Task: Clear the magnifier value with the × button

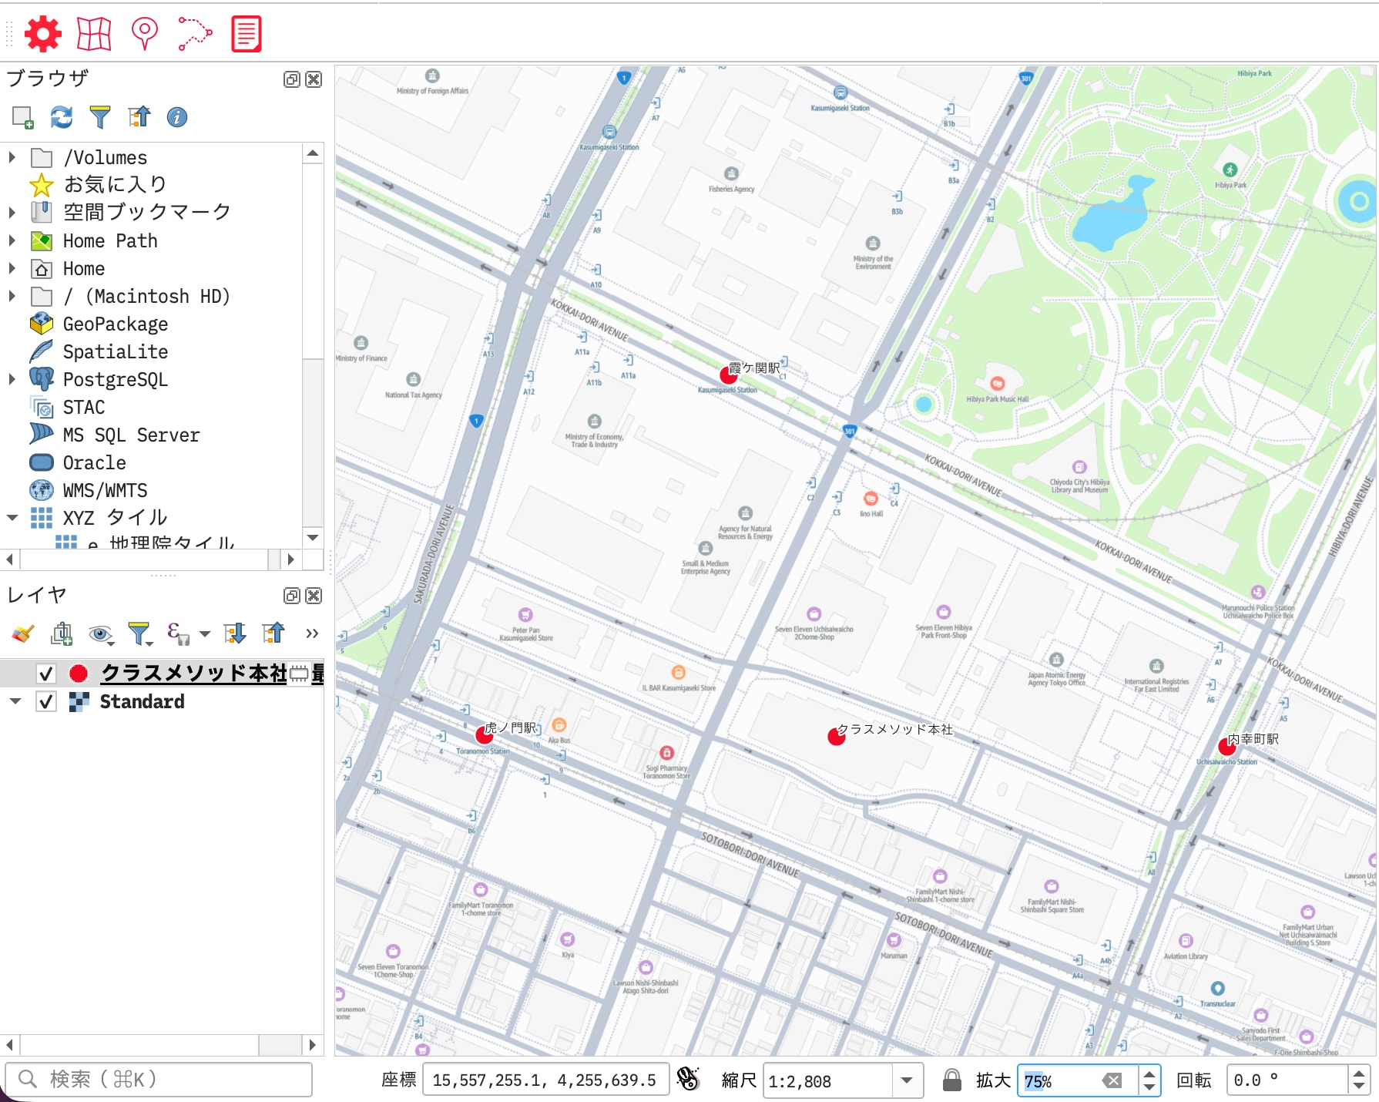Action: coord(1112,1080)
